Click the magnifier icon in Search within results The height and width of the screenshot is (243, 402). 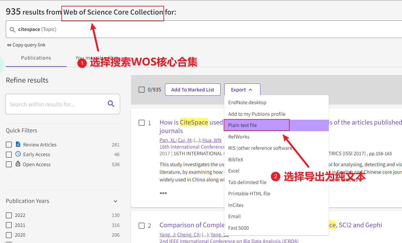111,104
